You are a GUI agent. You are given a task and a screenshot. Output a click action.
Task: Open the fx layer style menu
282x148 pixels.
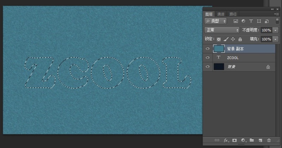tap(226, 140)
